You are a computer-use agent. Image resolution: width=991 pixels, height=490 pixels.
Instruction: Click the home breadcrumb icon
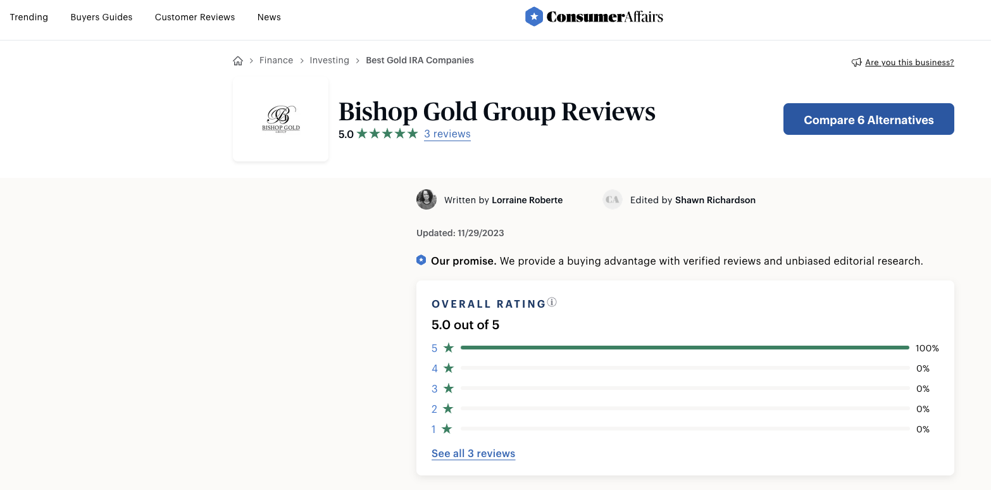tap(238, 61)
